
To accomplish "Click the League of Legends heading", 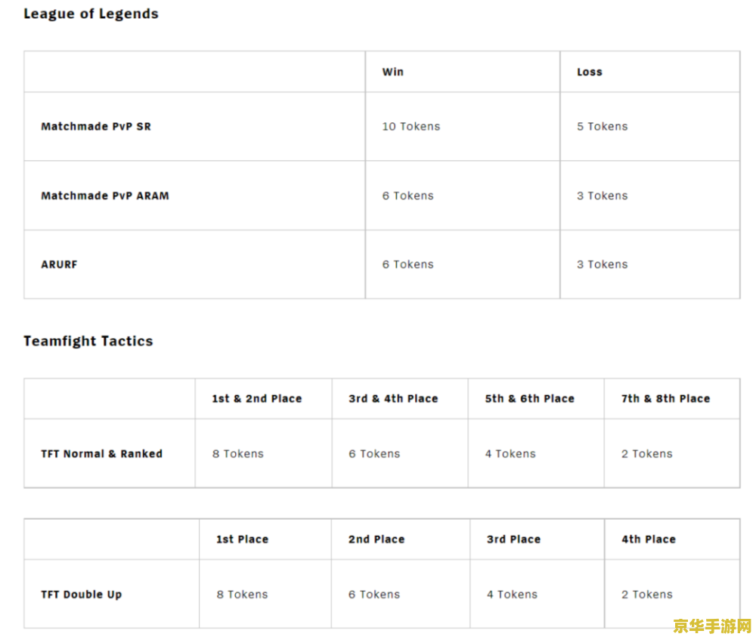I will (91, 14).
